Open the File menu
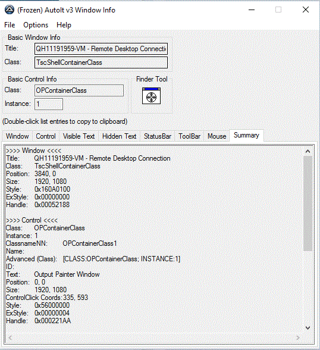Viewport: 320px width, 350px height. 10,25
